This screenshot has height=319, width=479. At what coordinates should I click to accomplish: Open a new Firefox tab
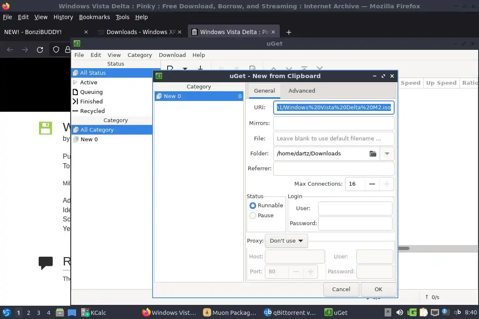point(289,32)
